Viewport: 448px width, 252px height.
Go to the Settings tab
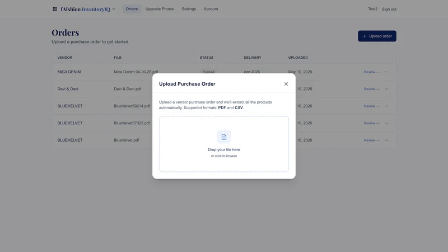[189, 9]
